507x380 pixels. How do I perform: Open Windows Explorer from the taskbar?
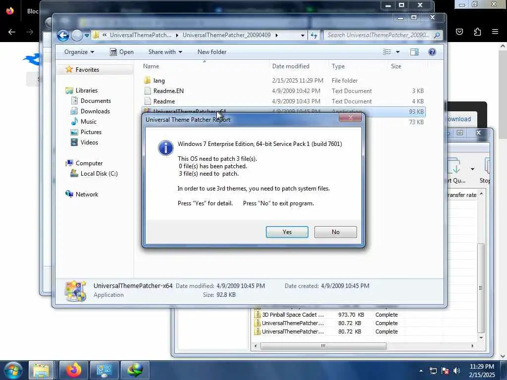point(41,370)
